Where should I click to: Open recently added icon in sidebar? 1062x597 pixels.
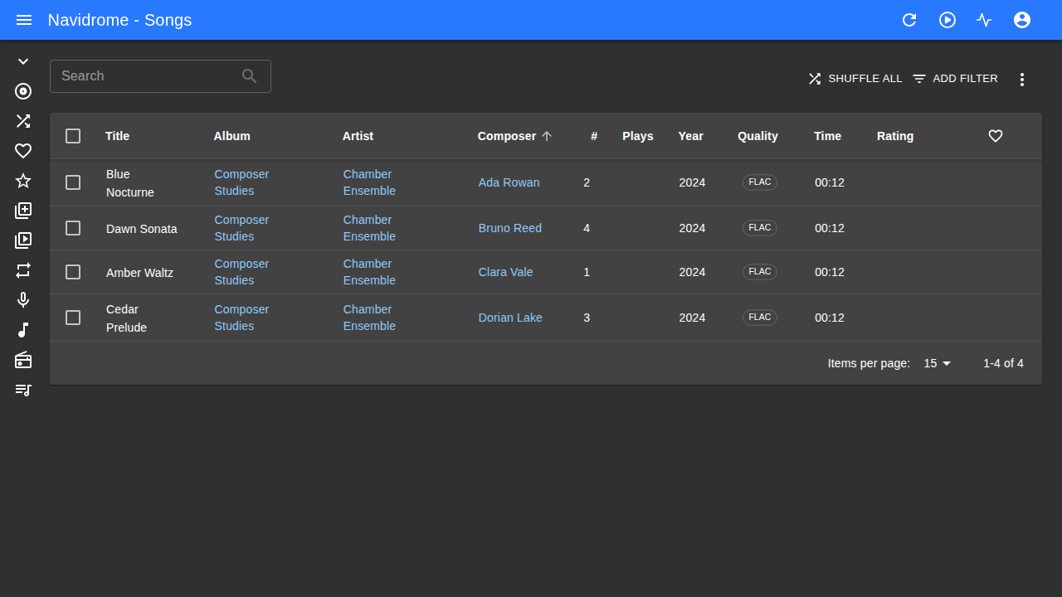pos(23,211)
